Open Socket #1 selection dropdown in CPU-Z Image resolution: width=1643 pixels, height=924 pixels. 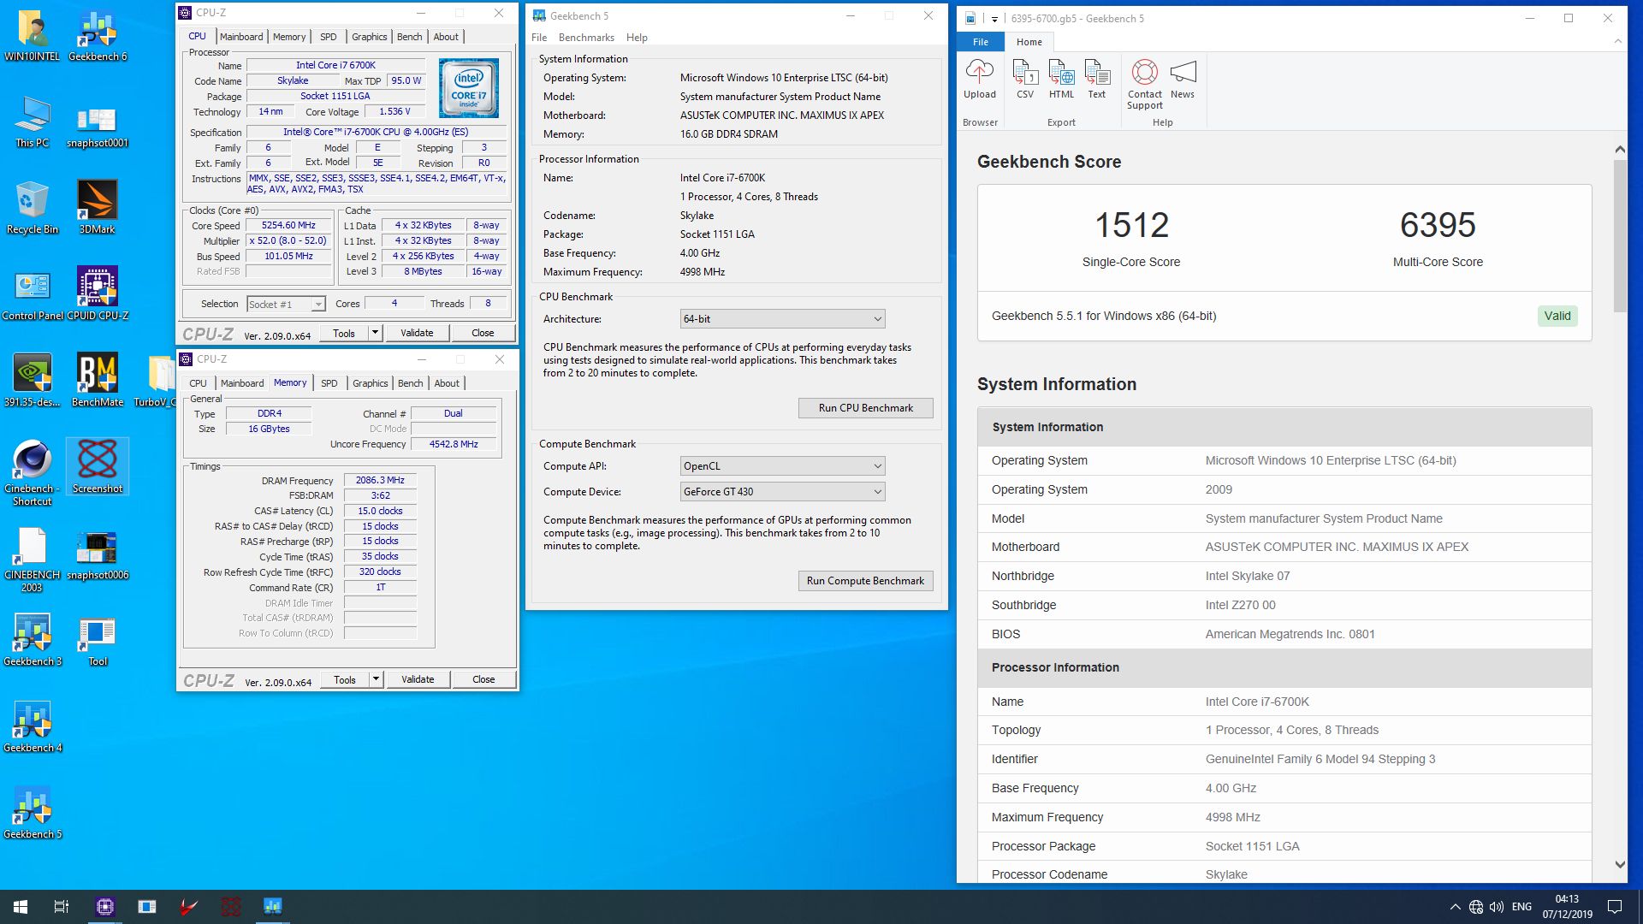(x=286, y=305)
